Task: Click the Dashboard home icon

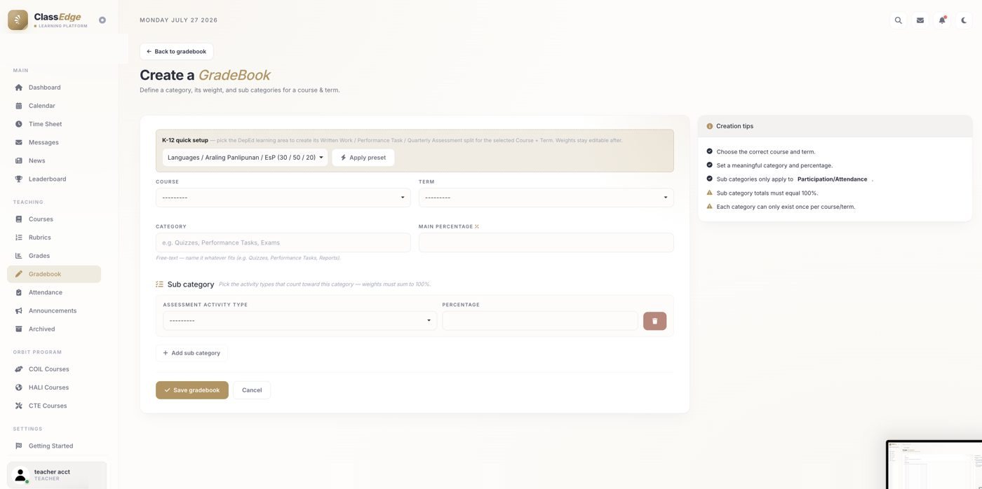Action: coord(19,88)
